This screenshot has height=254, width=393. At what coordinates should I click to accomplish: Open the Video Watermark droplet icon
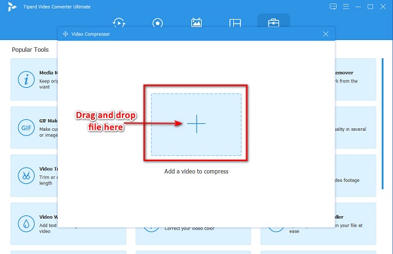26,224
